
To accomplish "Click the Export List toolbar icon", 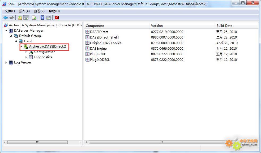I will [x=34, y=18].
